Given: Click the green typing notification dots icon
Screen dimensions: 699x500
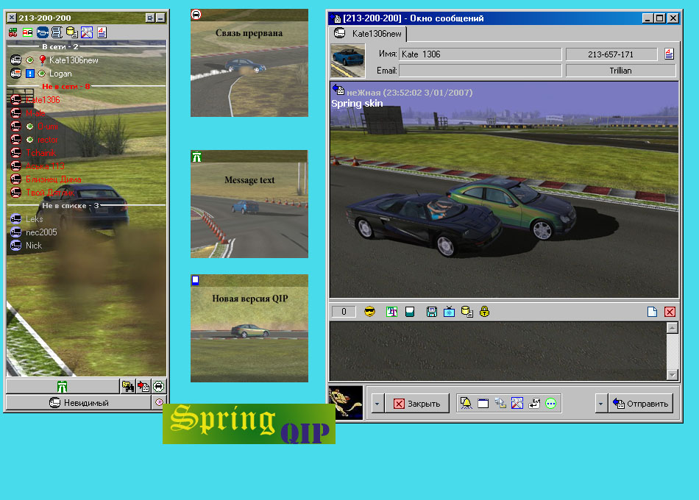Looking at the screenshot, I should [551, 403].
